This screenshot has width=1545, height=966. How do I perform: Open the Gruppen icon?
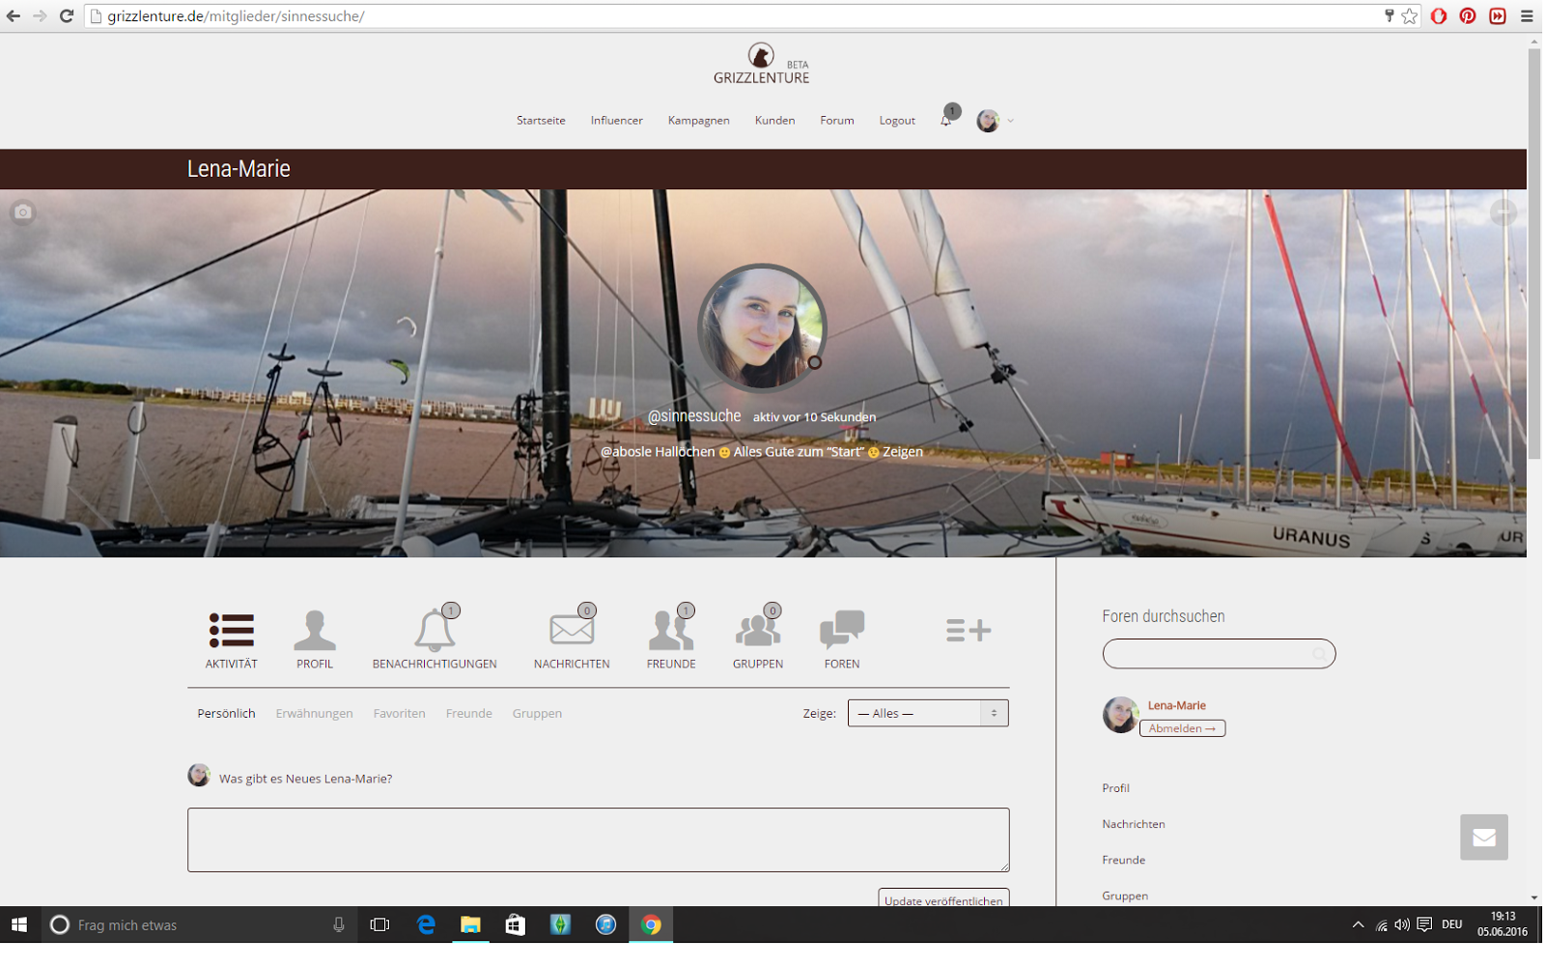coord(758,630)
